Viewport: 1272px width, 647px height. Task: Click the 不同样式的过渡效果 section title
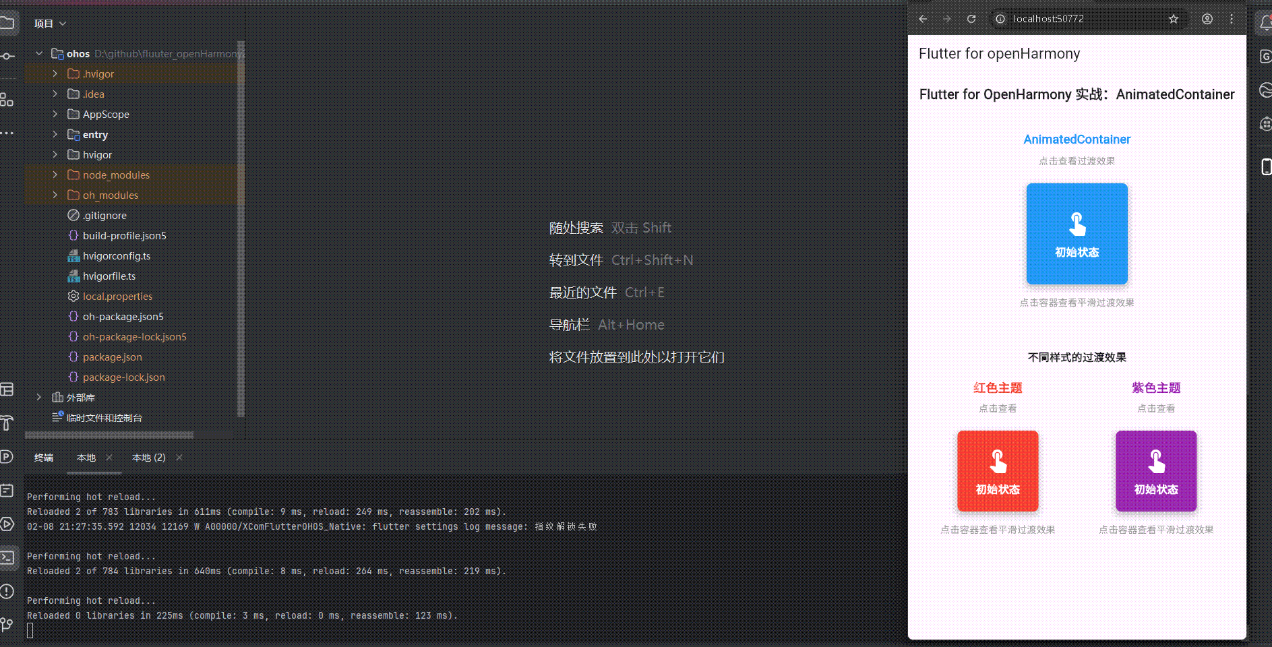pos(1077,357)
